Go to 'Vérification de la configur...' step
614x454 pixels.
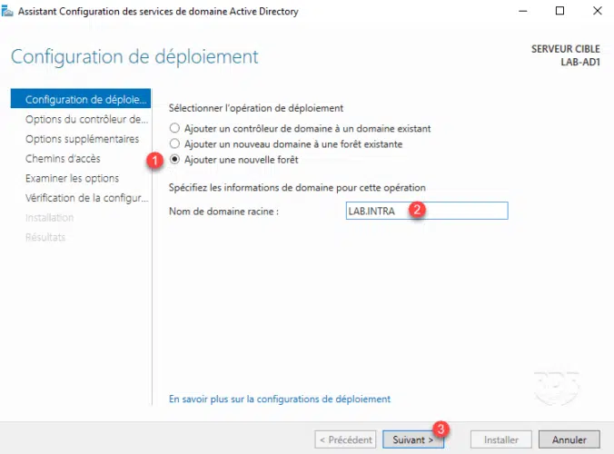coord(86,198)
